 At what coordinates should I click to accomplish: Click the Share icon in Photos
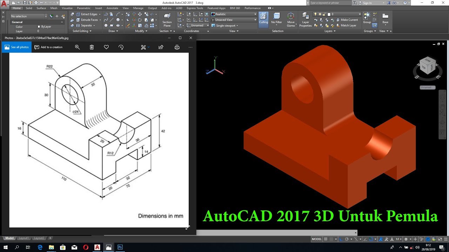[x=161, y=47]
